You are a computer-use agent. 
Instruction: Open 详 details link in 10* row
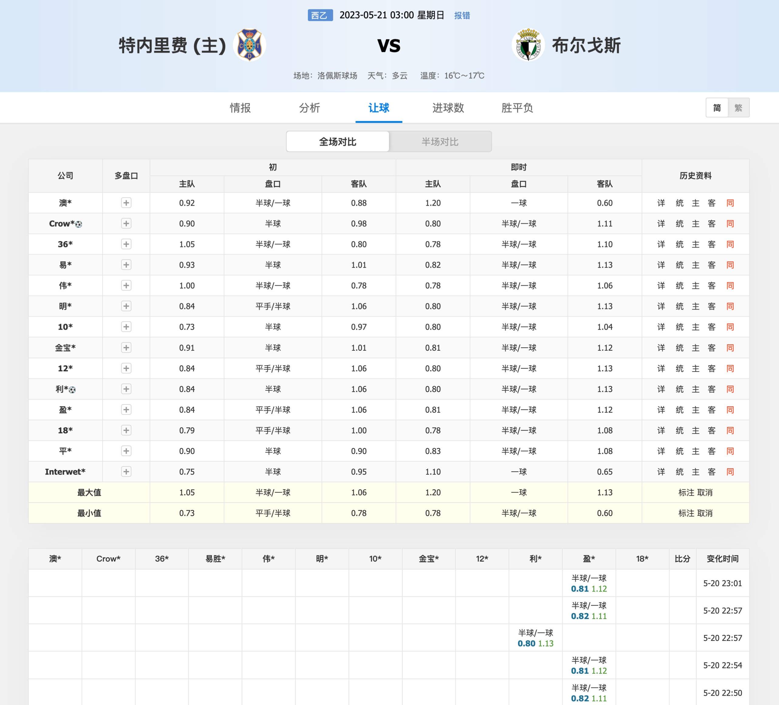point(661,327)
